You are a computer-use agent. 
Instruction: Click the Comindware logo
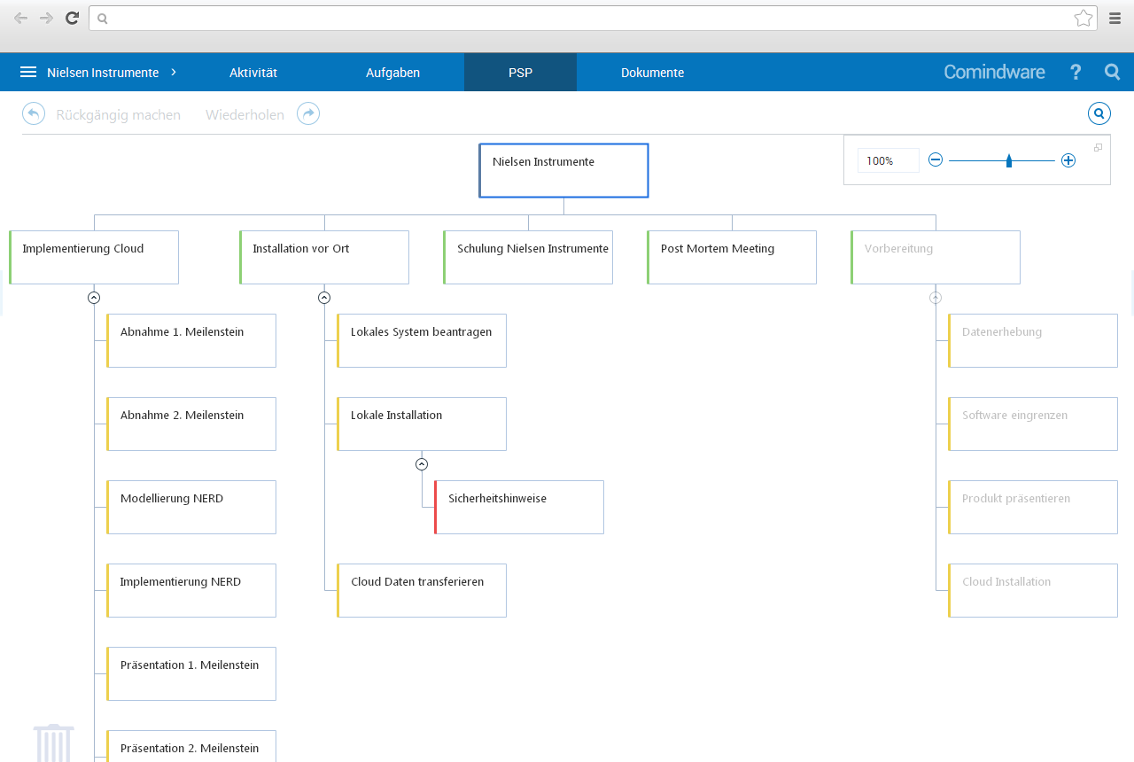click(994, 73)
